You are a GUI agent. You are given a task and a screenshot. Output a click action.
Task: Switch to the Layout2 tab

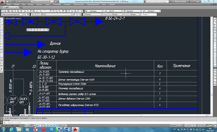pyautogui.click(x=30, y=115)
